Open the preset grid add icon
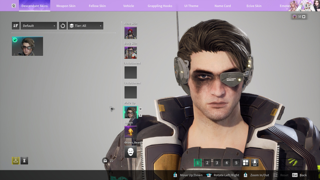 pos(245,163)
